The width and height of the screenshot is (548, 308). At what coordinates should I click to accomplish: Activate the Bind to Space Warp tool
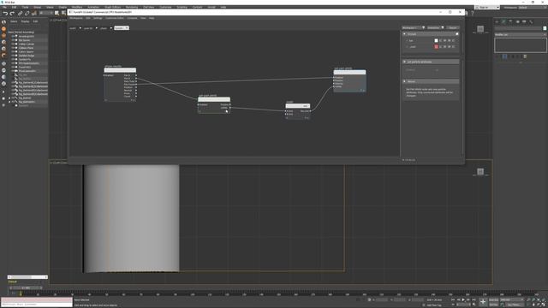[34, 14]
